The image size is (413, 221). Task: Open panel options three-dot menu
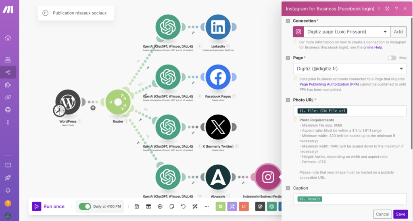(x=379, y=9)
